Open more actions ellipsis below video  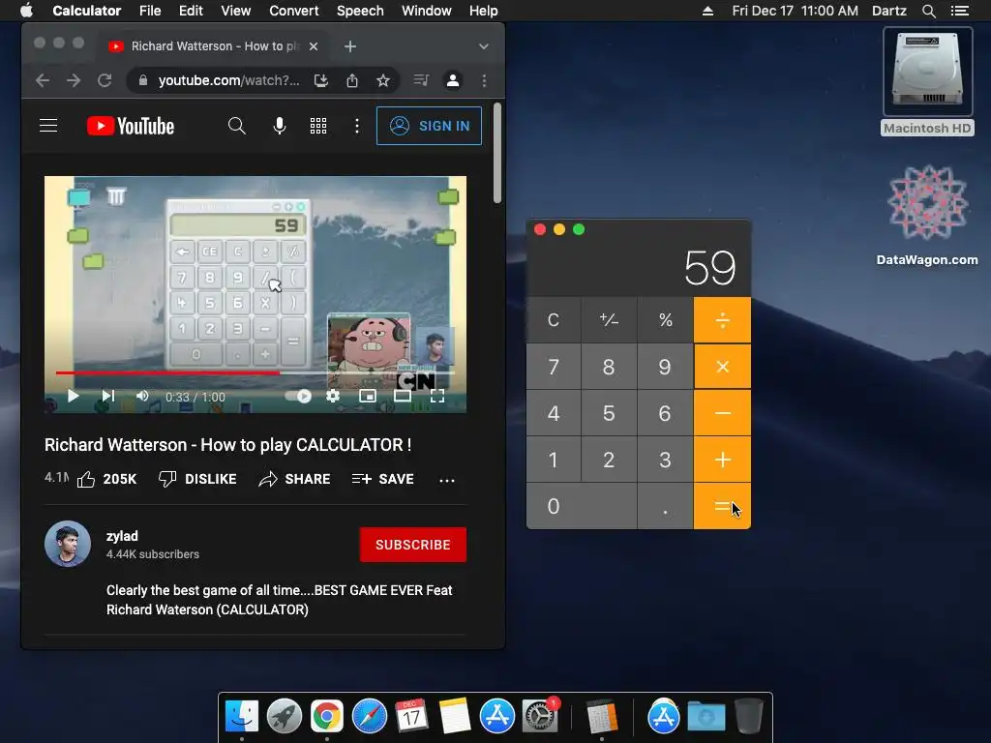pos(447,480)
